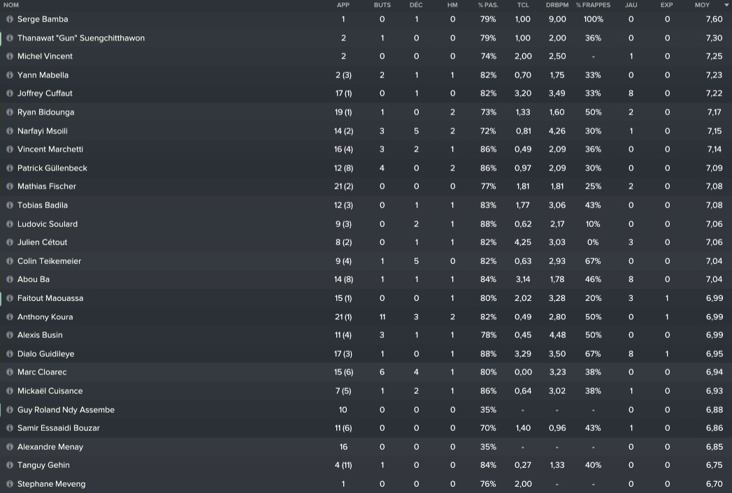Open Thanawat "Gun" Suengchitthawon profile

pyautogui.click(x=81, y=38)
